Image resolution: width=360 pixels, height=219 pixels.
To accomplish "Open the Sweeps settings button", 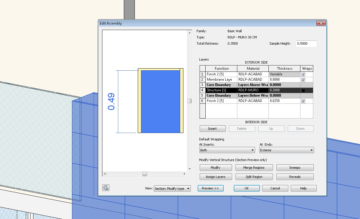I will tap(295, 168).
